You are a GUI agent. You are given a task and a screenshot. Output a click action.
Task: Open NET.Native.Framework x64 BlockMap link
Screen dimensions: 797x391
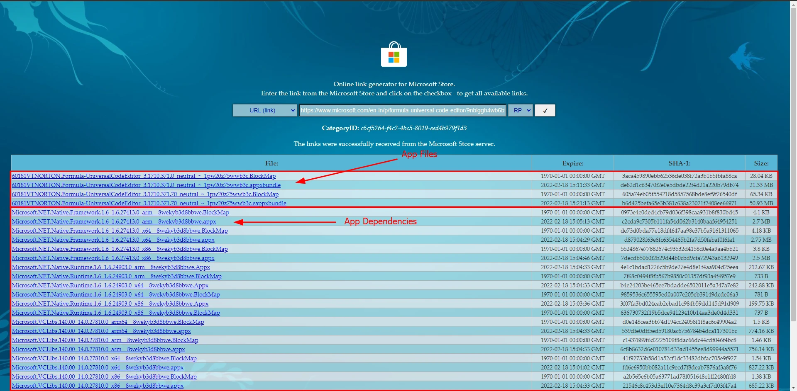(120, 231)
